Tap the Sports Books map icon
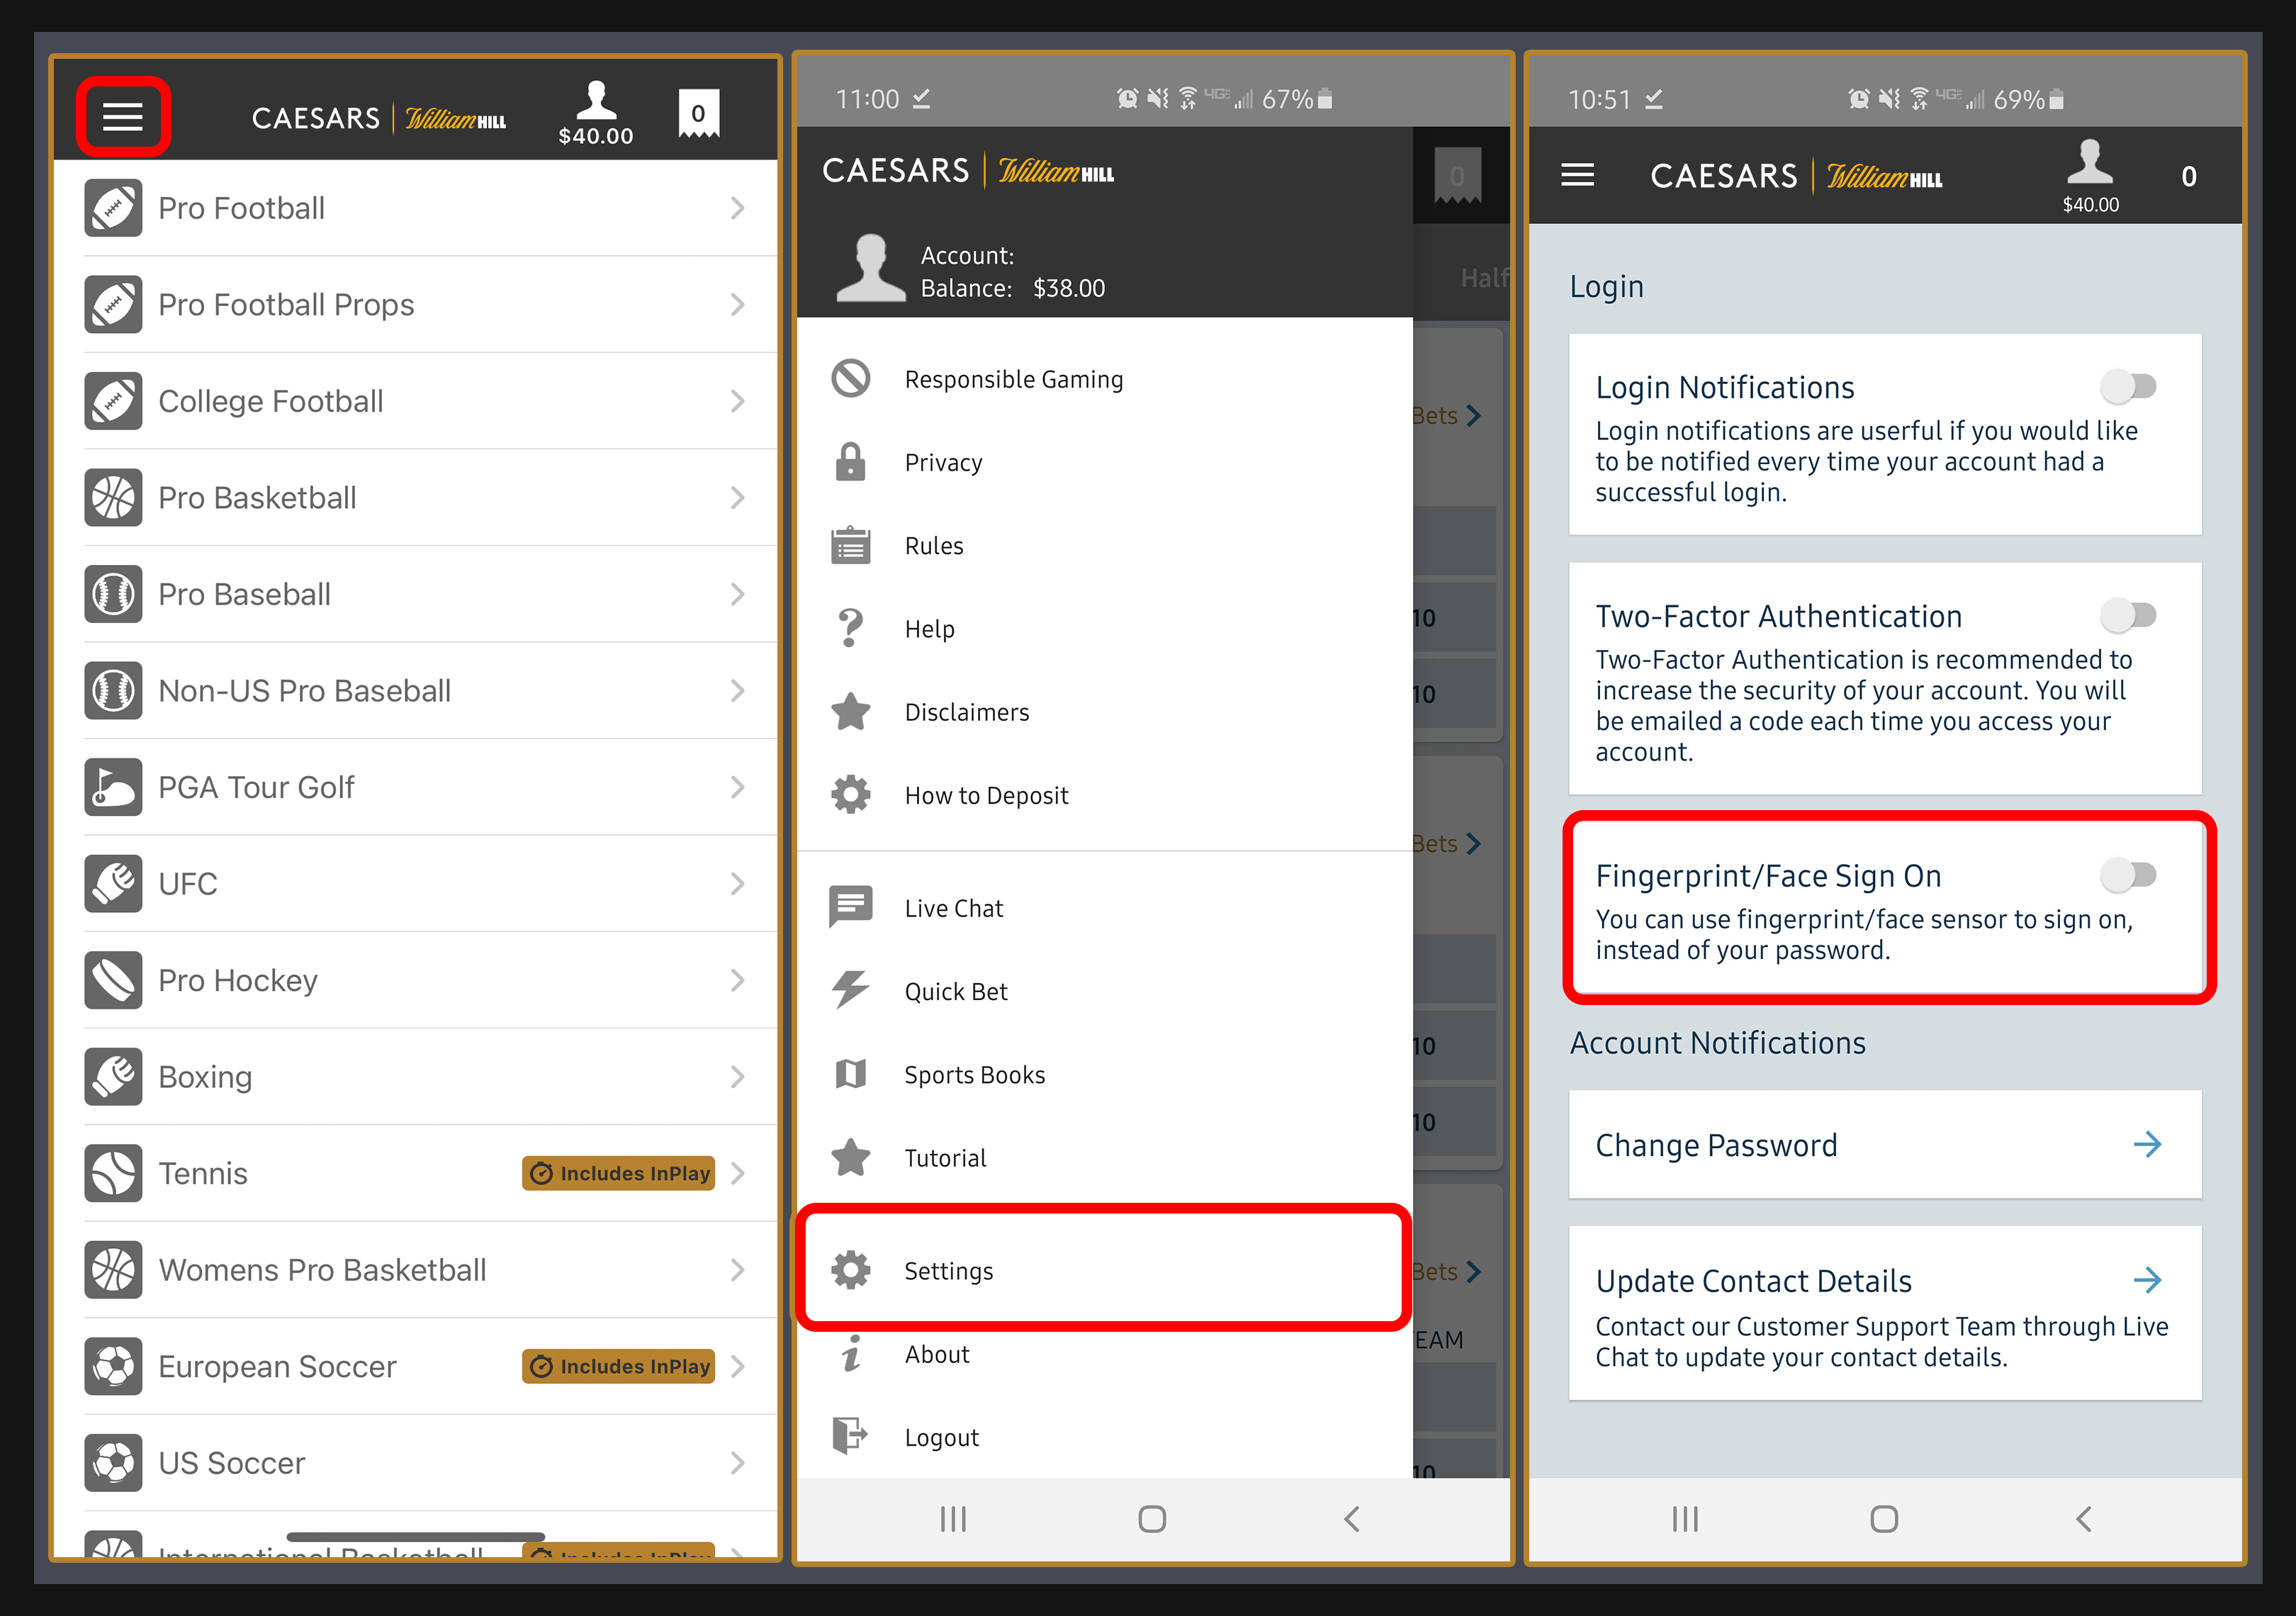Screen dimensions: 2296x1616 click(851, 1074)
